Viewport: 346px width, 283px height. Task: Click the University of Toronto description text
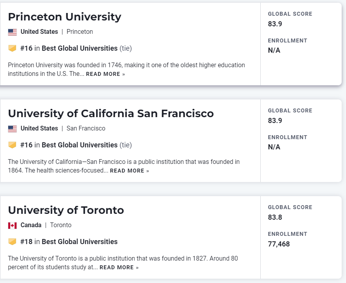click(x=123, y=259)
